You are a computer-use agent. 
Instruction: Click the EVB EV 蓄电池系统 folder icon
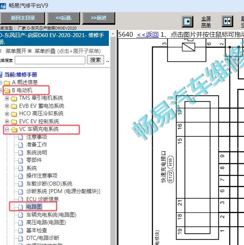click(14, 106)
